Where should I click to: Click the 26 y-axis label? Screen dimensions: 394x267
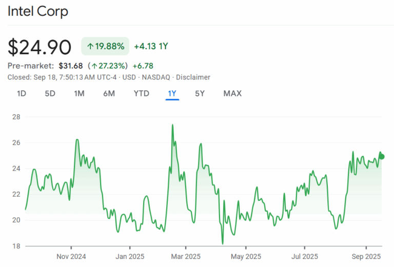tap(16, 143)
